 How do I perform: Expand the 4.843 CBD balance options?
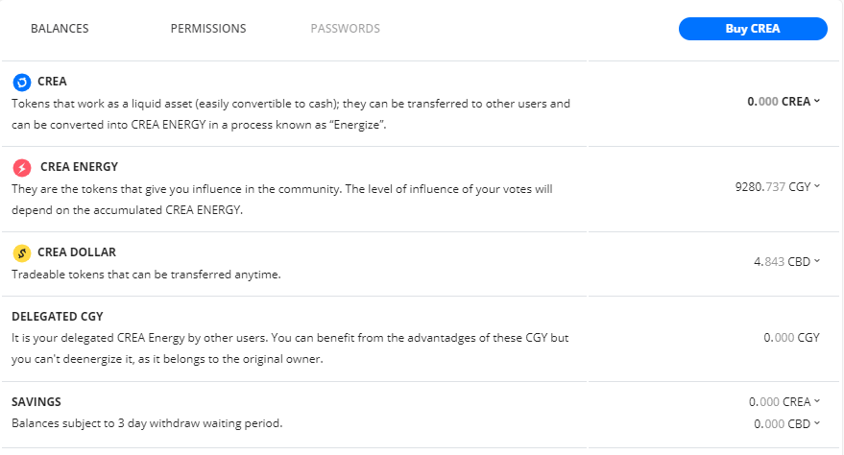click(x=786, y=262)
